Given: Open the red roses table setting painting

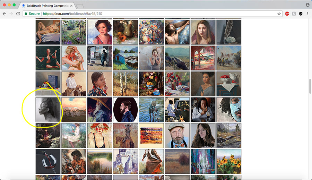Looking at the screenshot, I should tap(177, 84).
